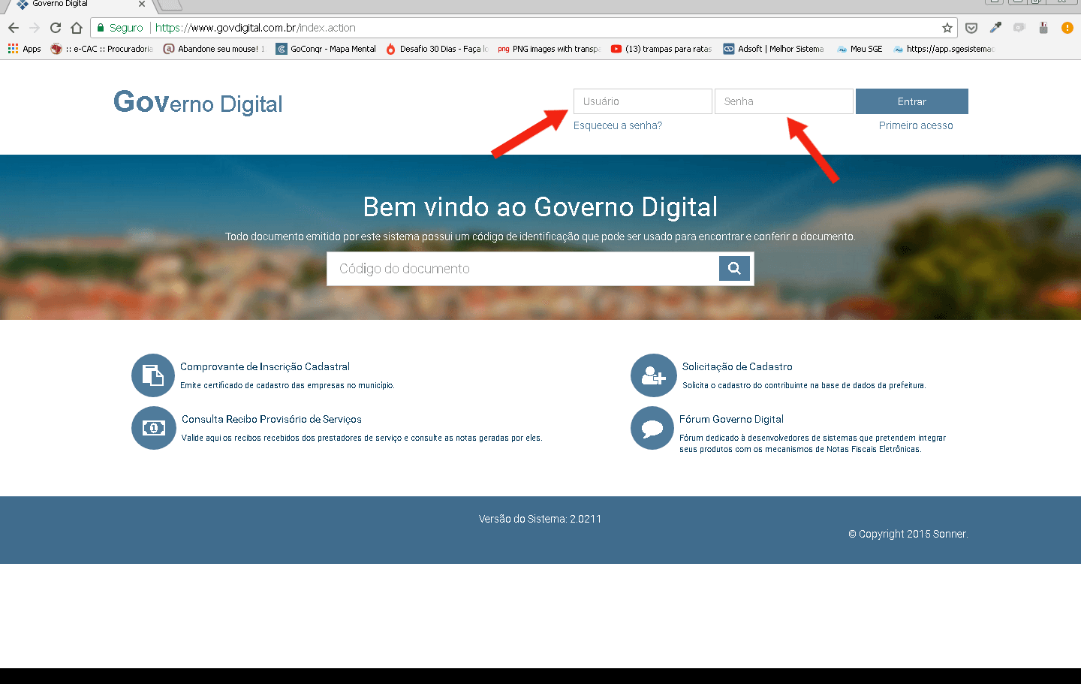Open the 'Primeiro acesso' link

pyautogui.click(x=915, y=125)
